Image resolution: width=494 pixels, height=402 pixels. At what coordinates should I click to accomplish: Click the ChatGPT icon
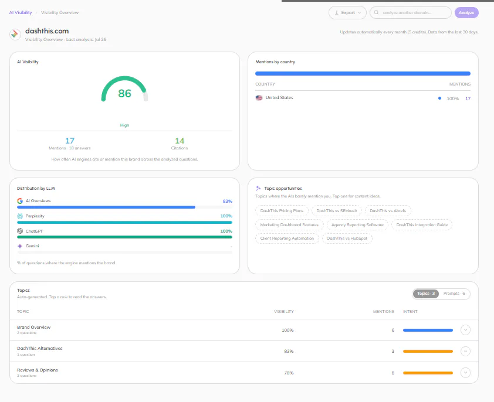click(20, 231)
